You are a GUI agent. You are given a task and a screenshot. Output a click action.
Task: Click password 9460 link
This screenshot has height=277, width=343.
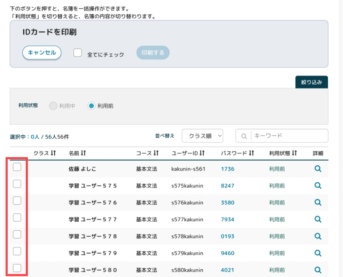click(228, 253)
